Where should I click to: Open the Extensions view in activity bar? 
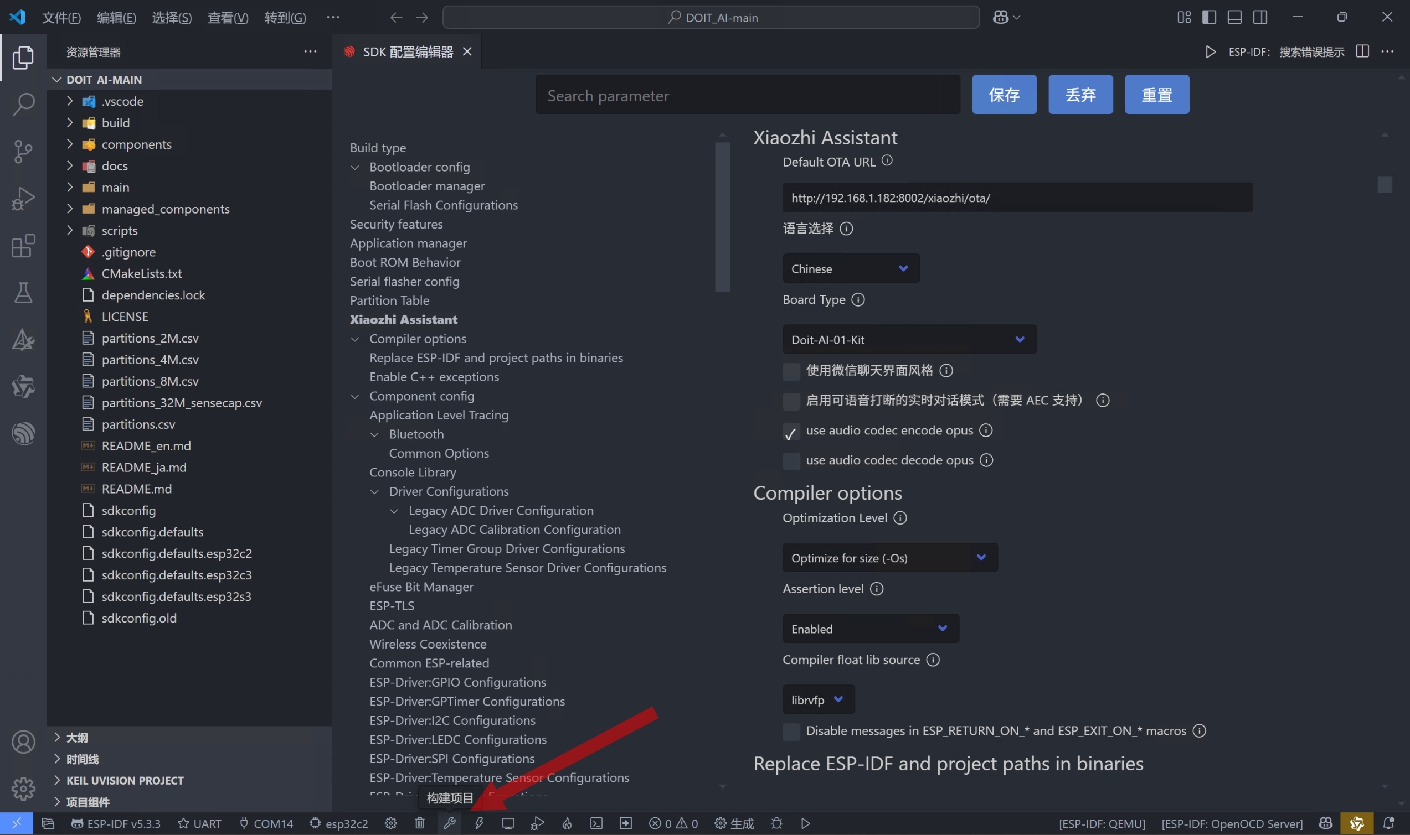click(23, 246)
